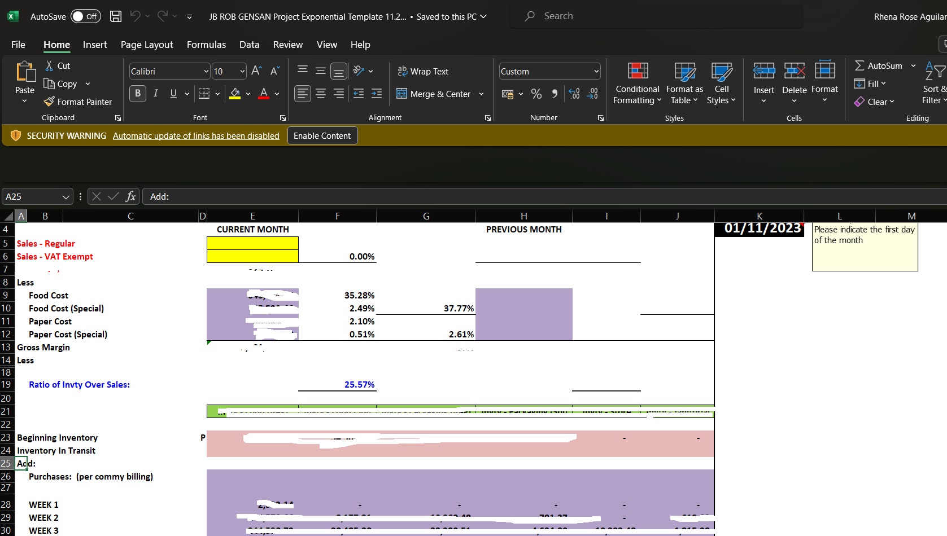
Task: Click Increase Decimal icon
Action: point(574,94)
